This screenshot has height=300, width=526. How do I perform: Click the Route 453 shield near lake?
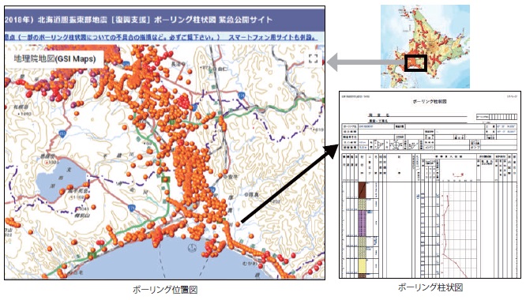pyautogui.click(x=62, y=133)
